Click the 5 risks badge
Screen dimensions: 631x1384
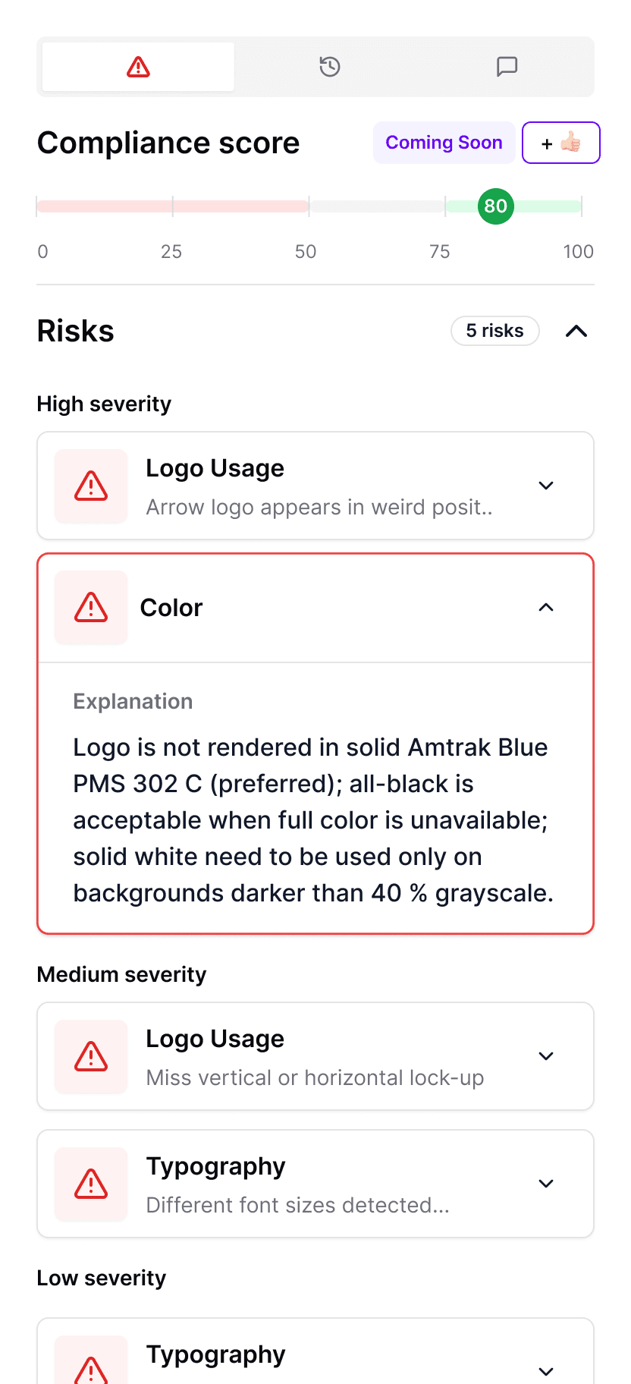point(494,331)
